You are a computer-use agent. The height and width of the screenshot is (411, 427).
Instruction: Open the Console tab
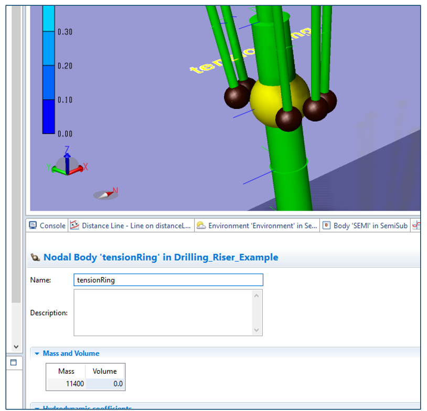[x=47, y=225]
